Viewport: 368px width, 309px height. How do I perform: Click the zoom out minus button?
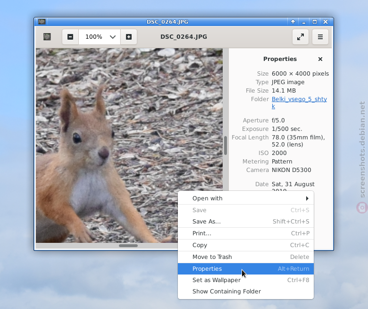click(x=70, y=37)
